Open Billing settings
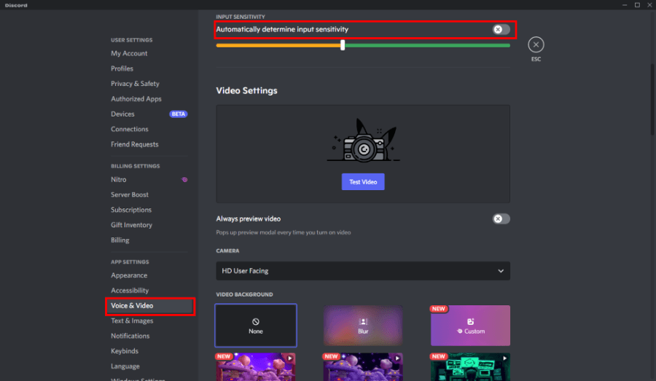656x381 pixels. (x=120, y=240)
